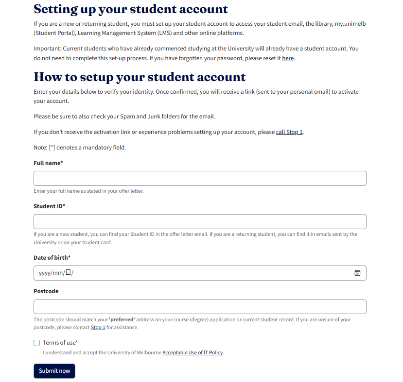Screen dimensions: 403x382
Task: Click the Submit now button
Action: click(x=54, y=371)
